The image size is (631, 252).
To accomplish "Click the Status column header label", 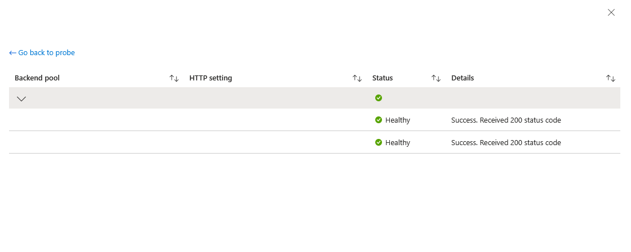I will 383,78.
